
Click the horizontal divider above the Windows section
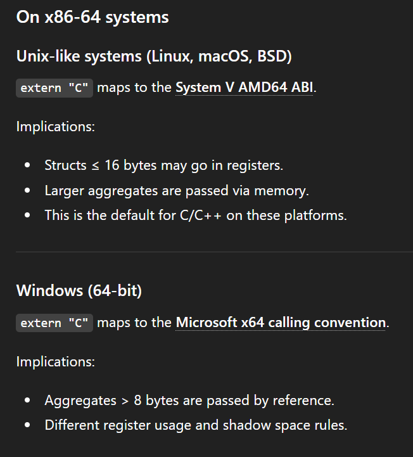click(206, 252)
